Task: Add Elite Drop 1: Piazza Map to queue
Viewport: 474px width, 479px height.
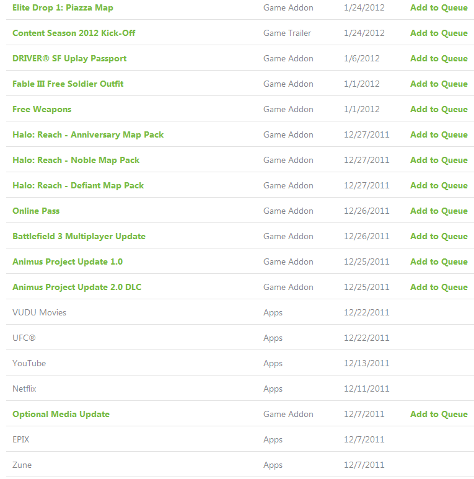Action: (439, 7)
